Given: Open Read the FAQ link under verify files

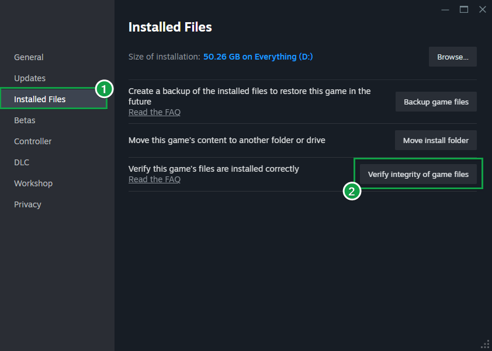Looking at the screenshot, I should click(154, 179).
